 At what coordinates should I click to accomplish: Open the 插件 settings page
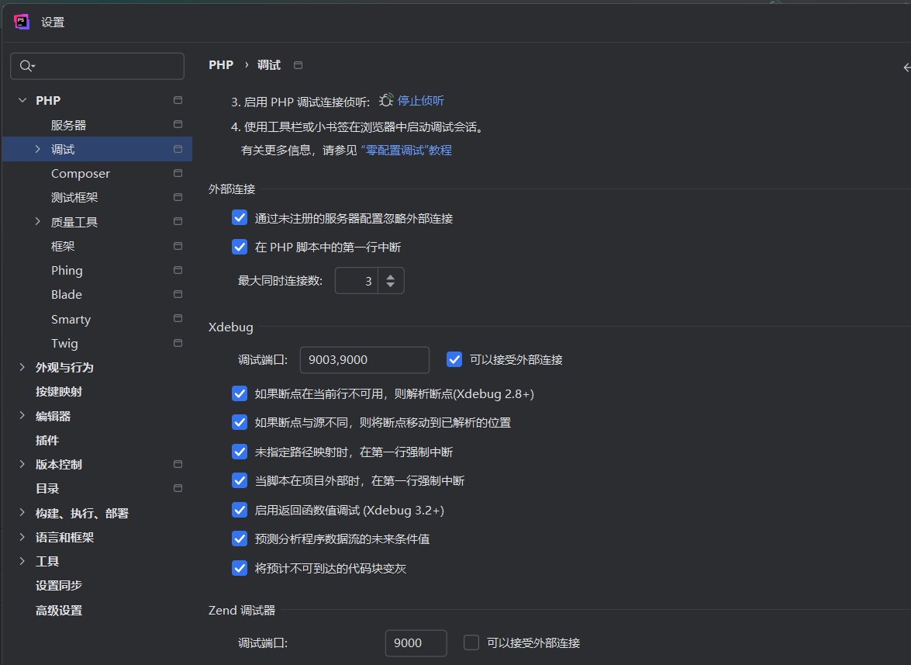click(47, 441)
